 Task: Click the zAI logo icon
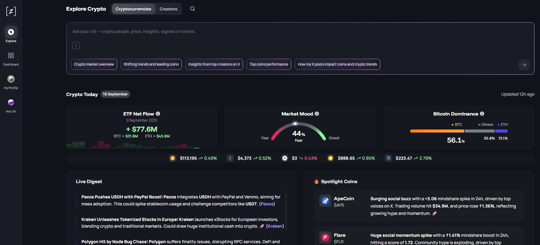click(x=11, y=11)
